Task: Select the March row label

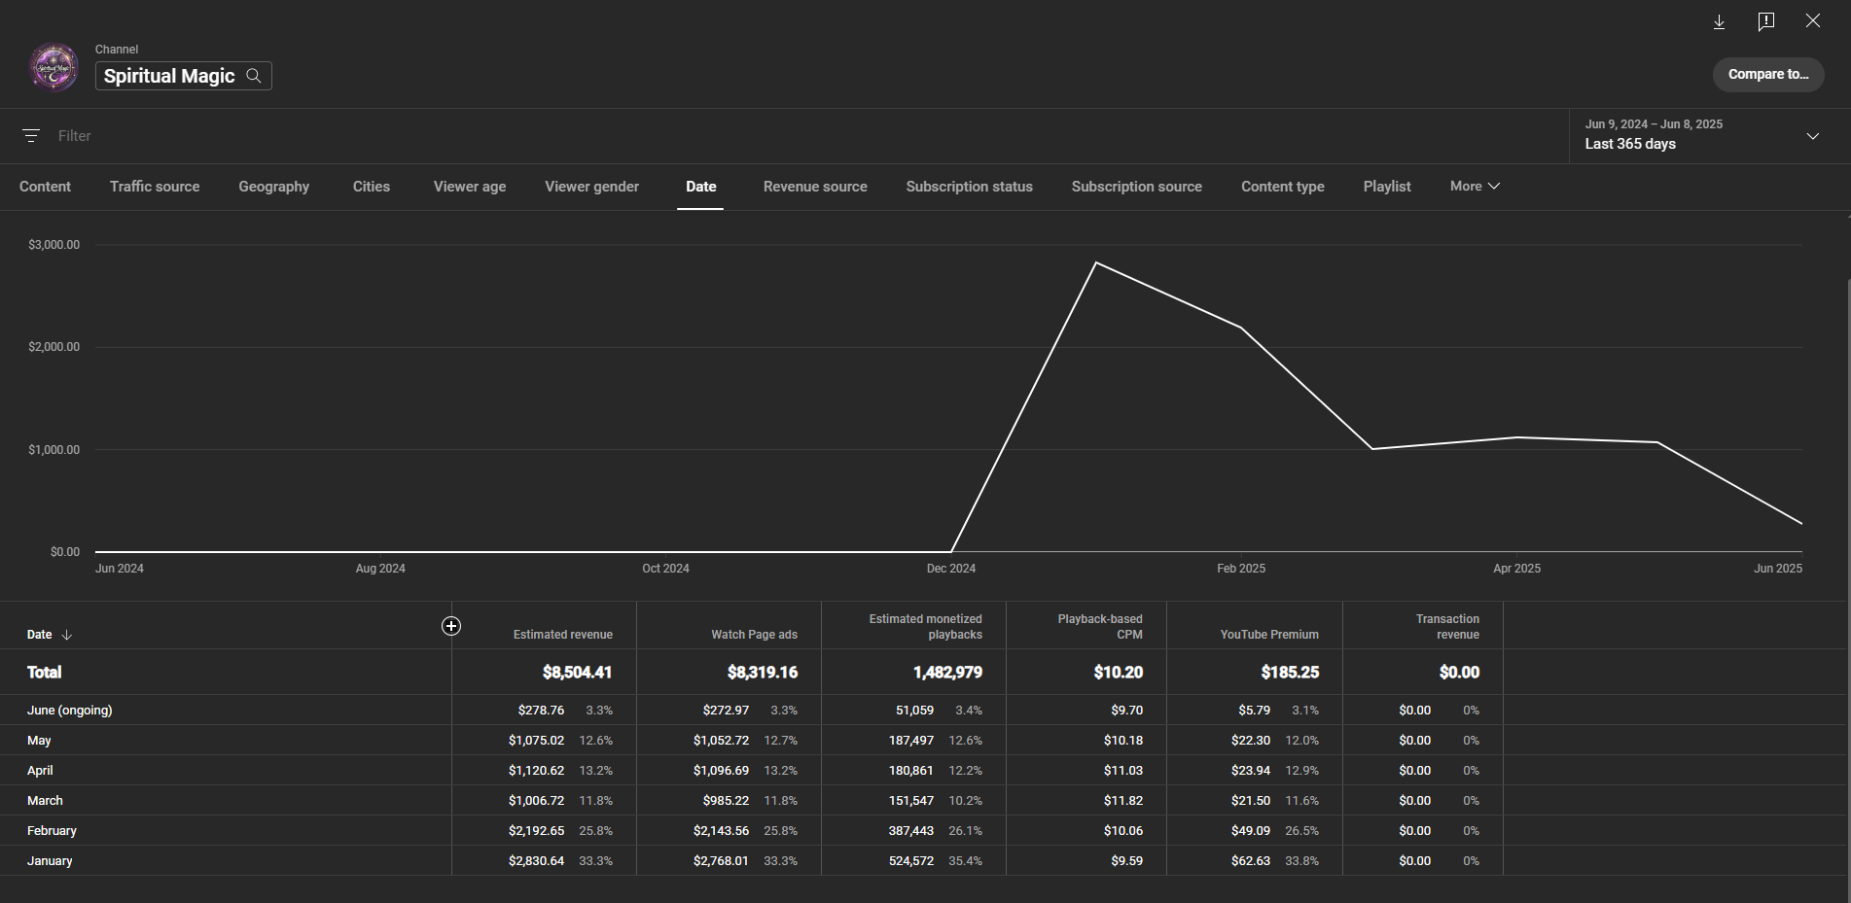Action: point(45,801)
